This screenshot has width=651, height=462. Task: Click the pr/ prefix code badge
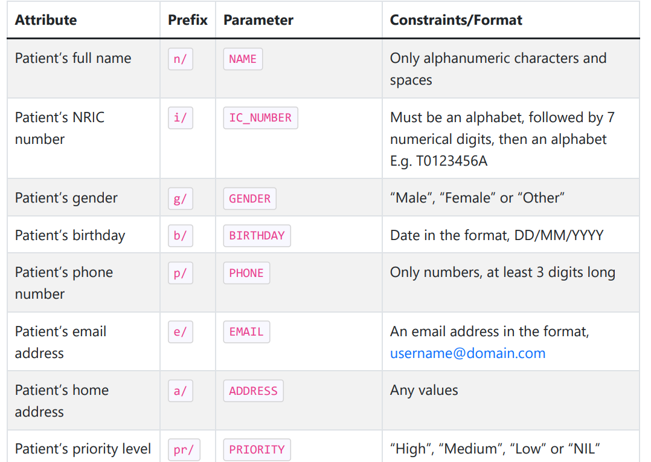184,450
